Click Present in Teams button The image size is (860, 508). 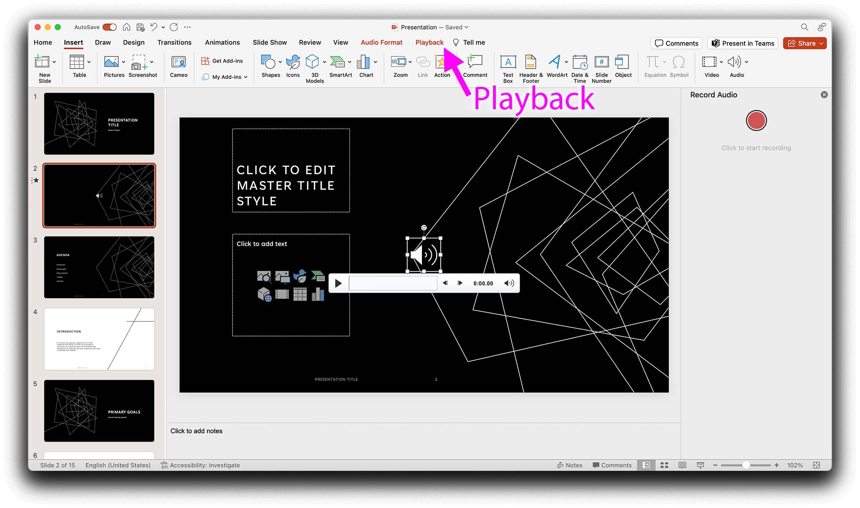[x=743, y=43]
